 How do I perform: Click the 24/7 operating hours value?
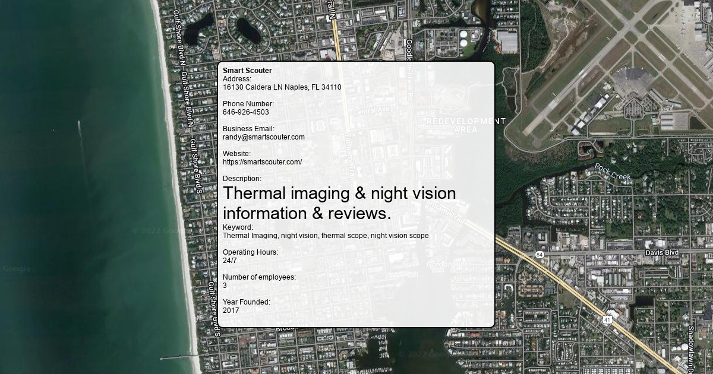(229, 261)
